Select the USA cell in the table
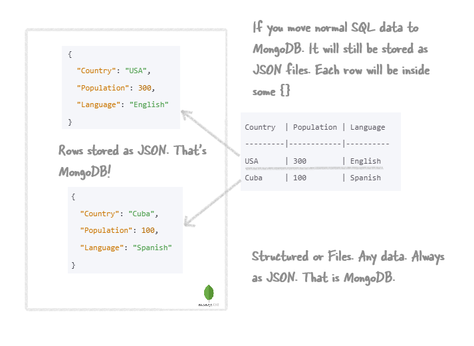Image resolution: width=474 pixels, height=346 pixels. click(x=251, y=161)
